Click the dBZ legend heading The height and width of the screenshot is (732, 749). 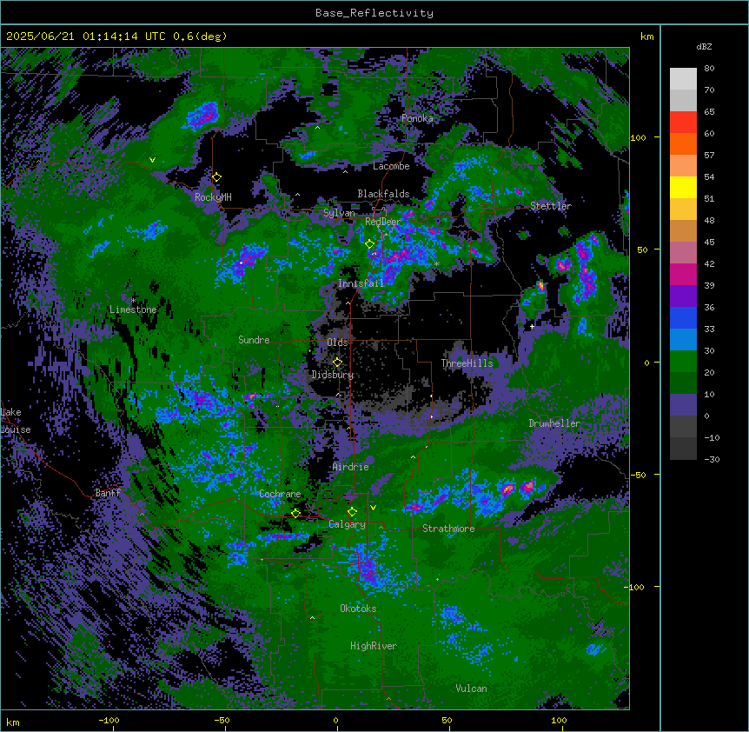[704, 46]
